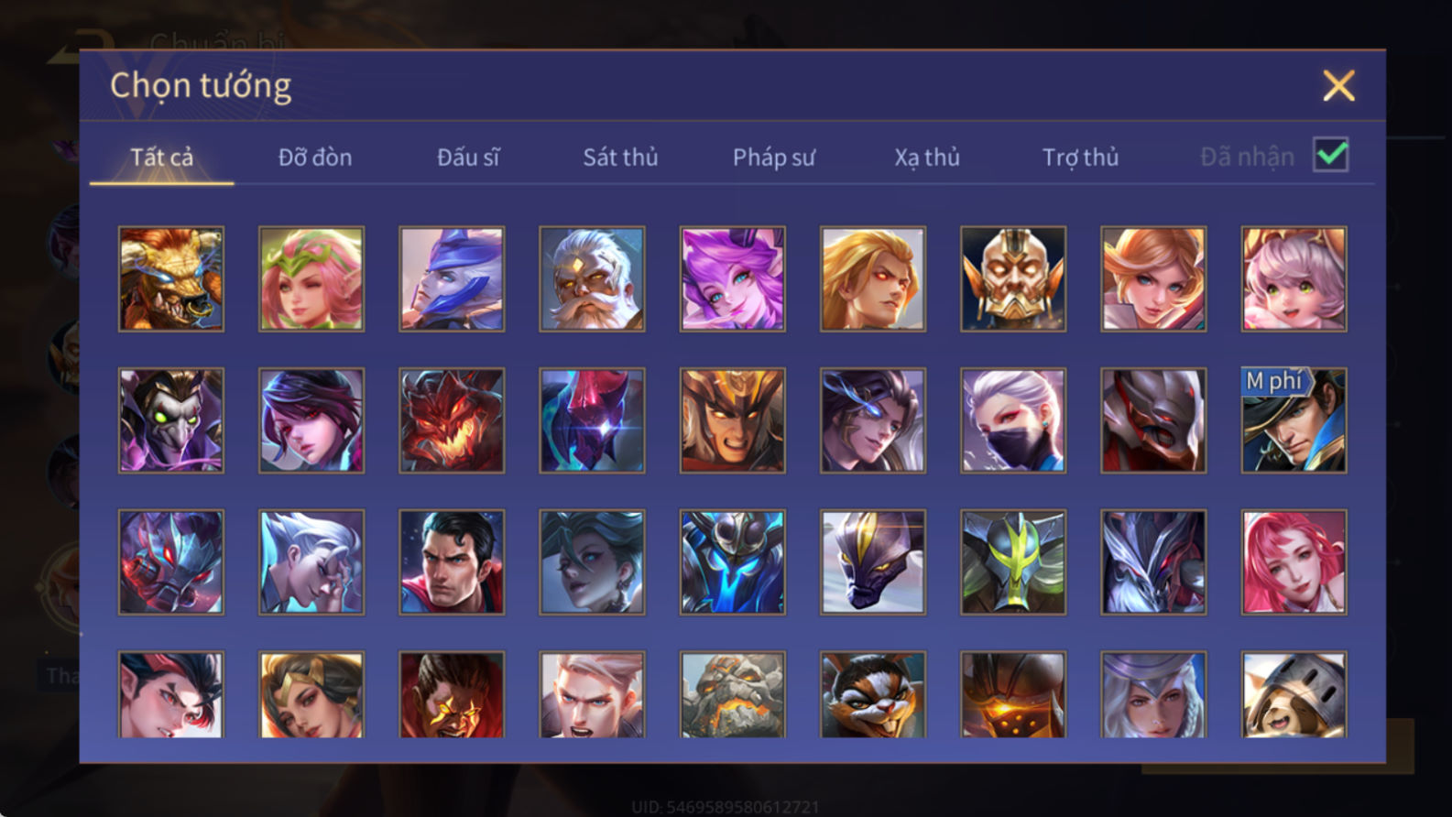This screenshot has width=1452, height=817.
Task: Filter heroes by Sát thủ
Action: point(620,158)
